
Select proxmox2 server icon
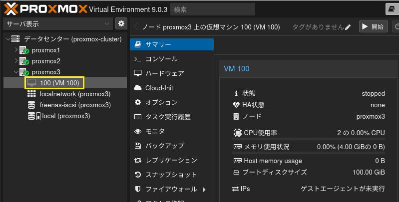[x=24, y=61]
